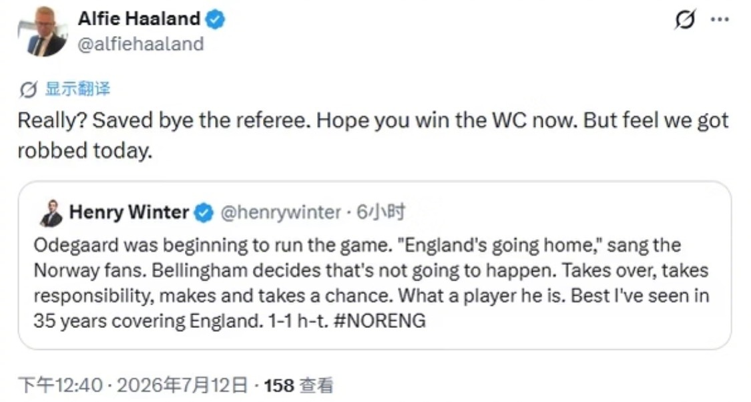Click Alfie Haaland's blue verified badge
Viewport: 751px width, 402px height.
215,19
